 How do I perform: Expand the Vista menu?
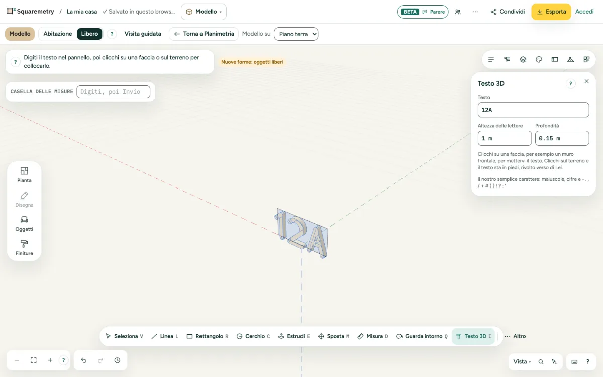pyautogui.click(x=522, y=362)
